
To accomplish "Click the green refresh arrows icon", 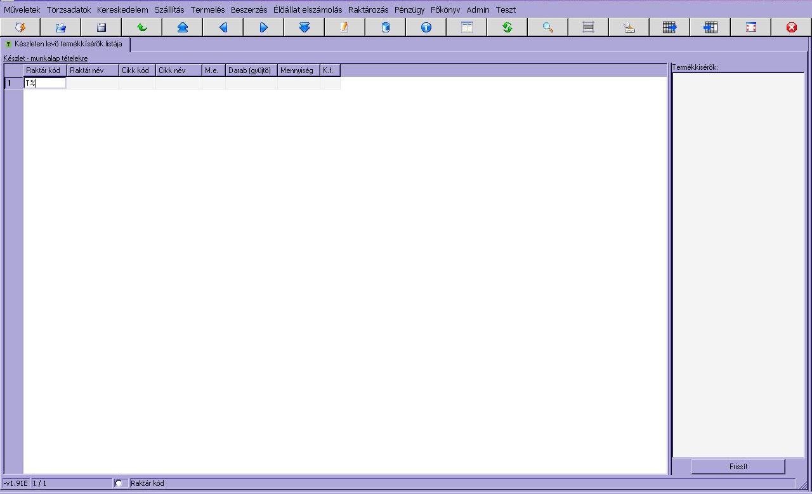I will [507, 27].
